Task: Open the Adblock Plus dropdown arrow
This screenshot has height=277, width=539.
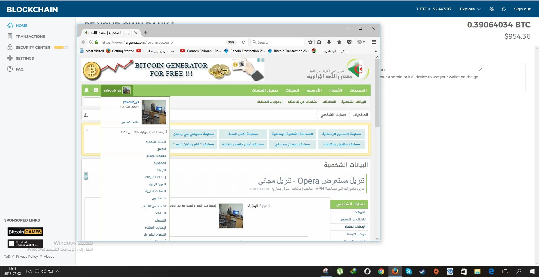Action: pyautogui.click(x=364, y=42)
